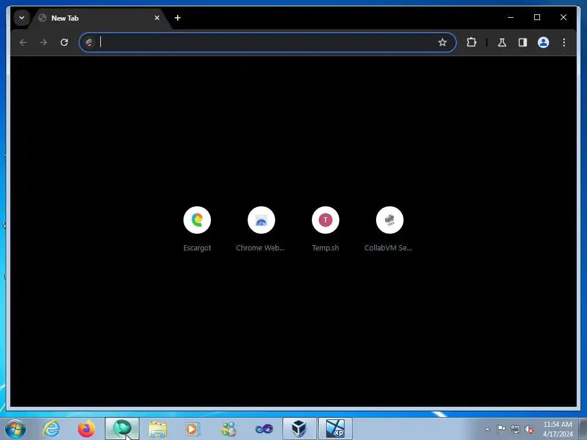
Task: Open Windows Live Messenger from taskbar
Action: pos(228,429)
